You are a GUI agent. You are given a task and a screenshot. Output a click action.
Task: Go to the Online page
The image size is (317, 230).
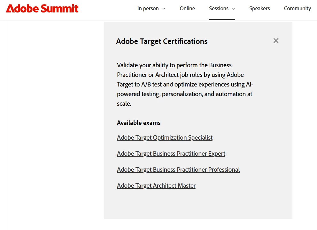187,9
